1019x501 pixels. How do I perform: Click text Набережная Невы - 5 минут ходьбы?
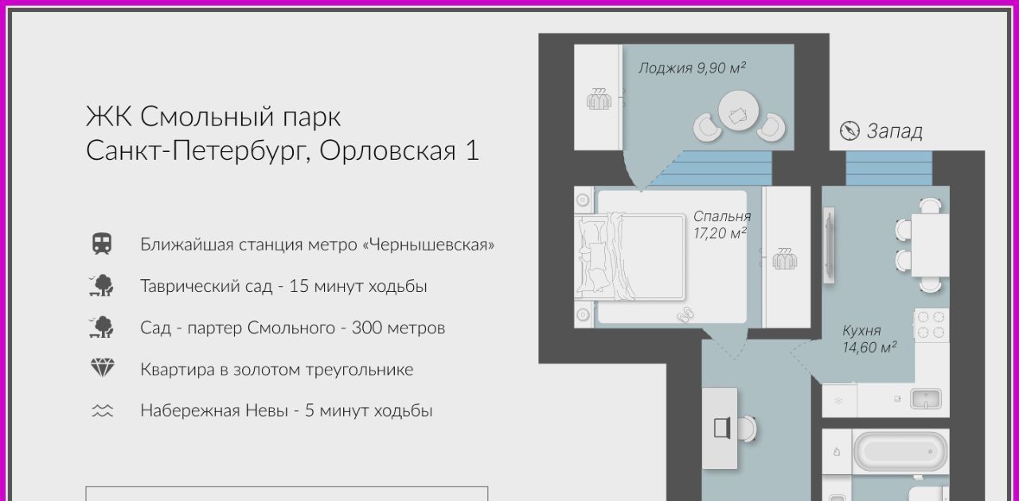286,411
